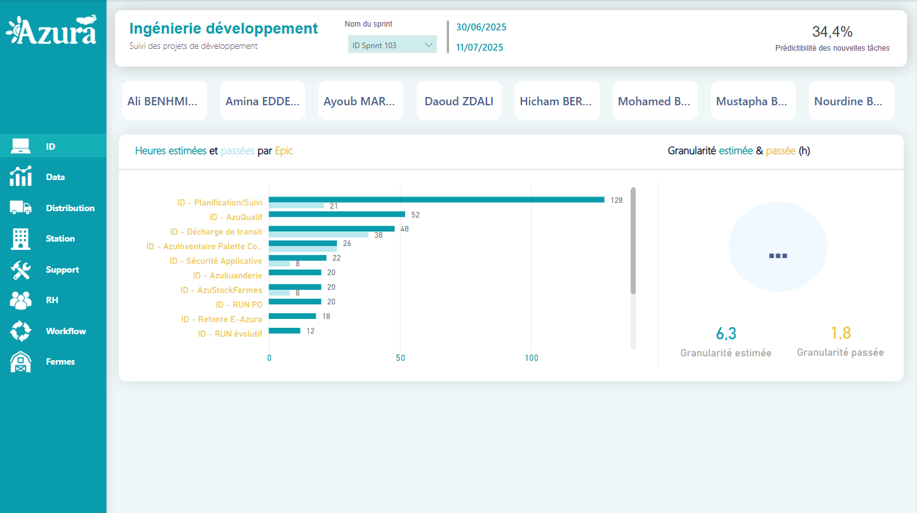Screen dimensions: 917x513
Task: Open the Workflow menu label
Action: [x=65, y=331]
